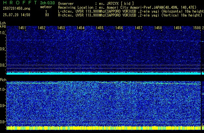The height and width of the screenshot is (133, 204).
Task: Click the file name 2507201450.png
Action: point(17,8)
